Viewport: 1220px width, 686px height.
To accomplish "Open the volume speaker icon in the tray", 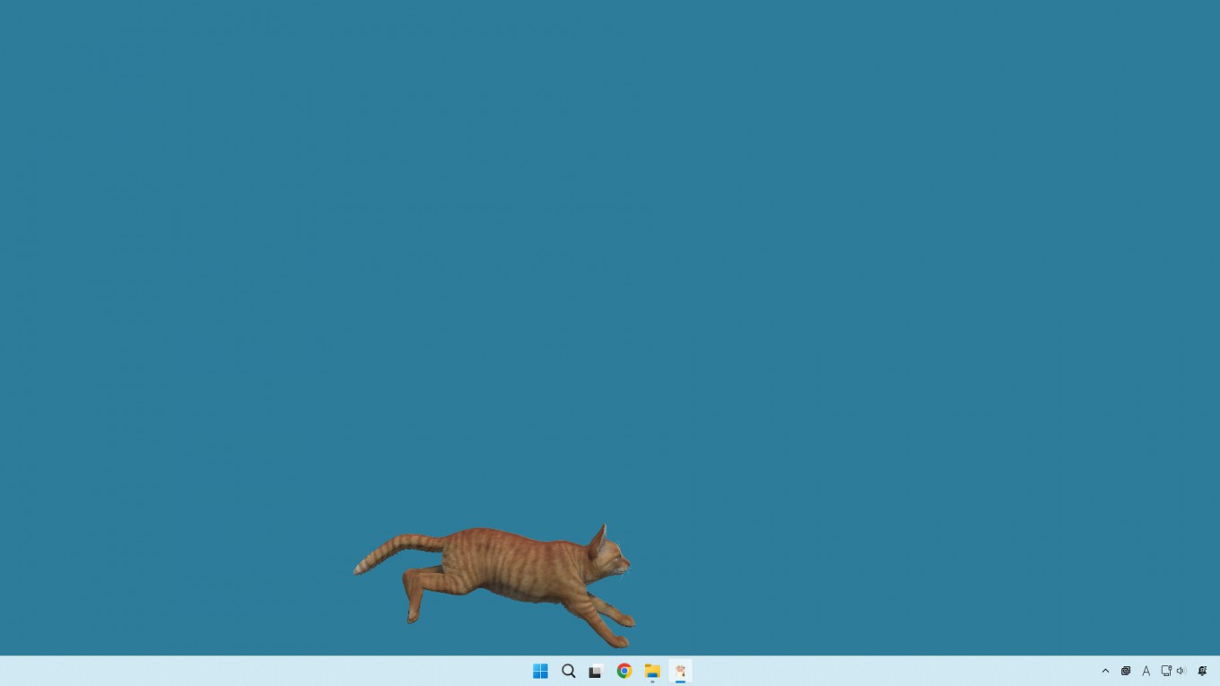I will point(1181,671).
